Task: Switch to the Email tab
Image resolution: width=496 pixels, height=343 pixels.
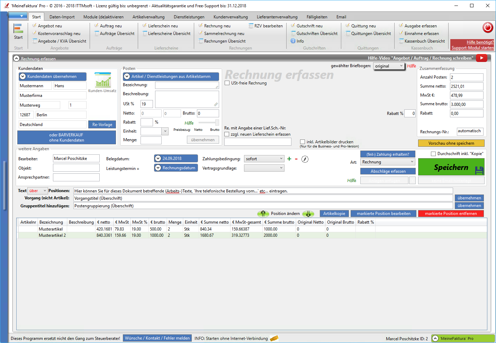Action: coord(341,17)
